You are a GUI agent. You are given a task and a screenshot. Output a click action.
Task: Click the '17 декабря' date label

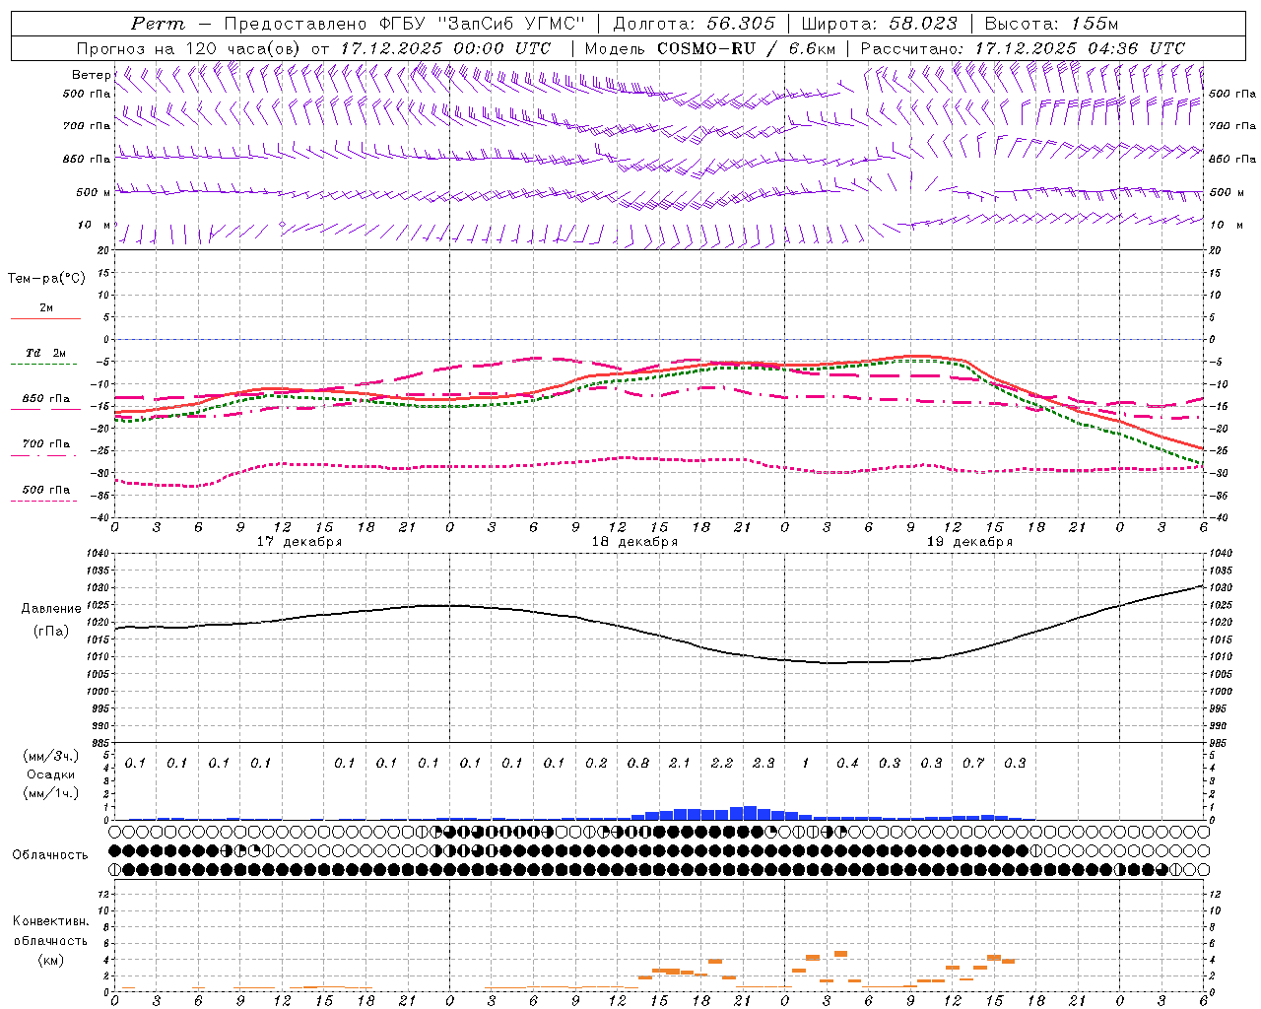[299, 542]
